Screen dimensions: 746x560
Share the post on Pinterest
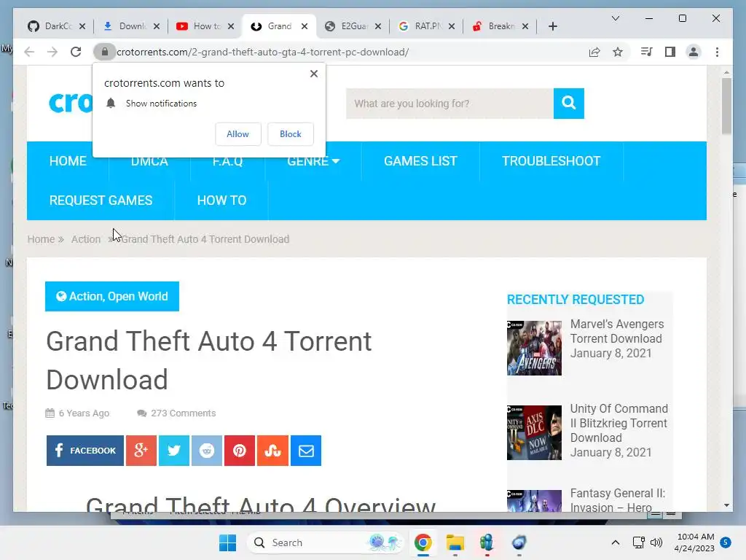coord(240,451)
